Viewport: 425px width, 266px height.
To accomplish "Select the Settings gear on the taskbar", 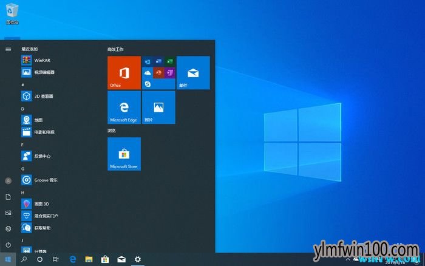I will [x=138, y=259].
